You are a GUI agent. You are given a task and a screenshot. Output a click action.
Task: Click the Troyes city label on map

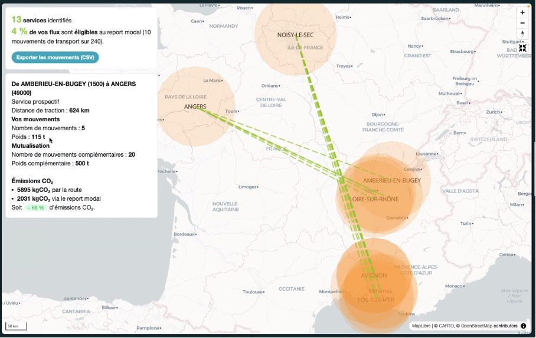point(344,66)
